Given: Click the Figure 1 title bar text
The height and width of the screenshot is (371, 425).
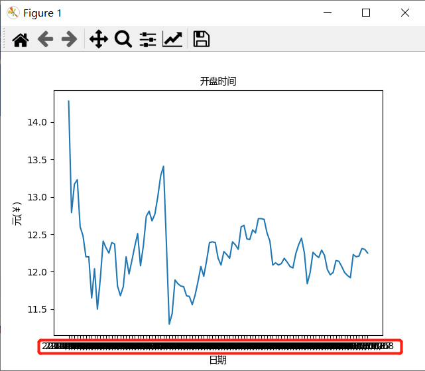Looking at the screenshot, I should point(42,13).
